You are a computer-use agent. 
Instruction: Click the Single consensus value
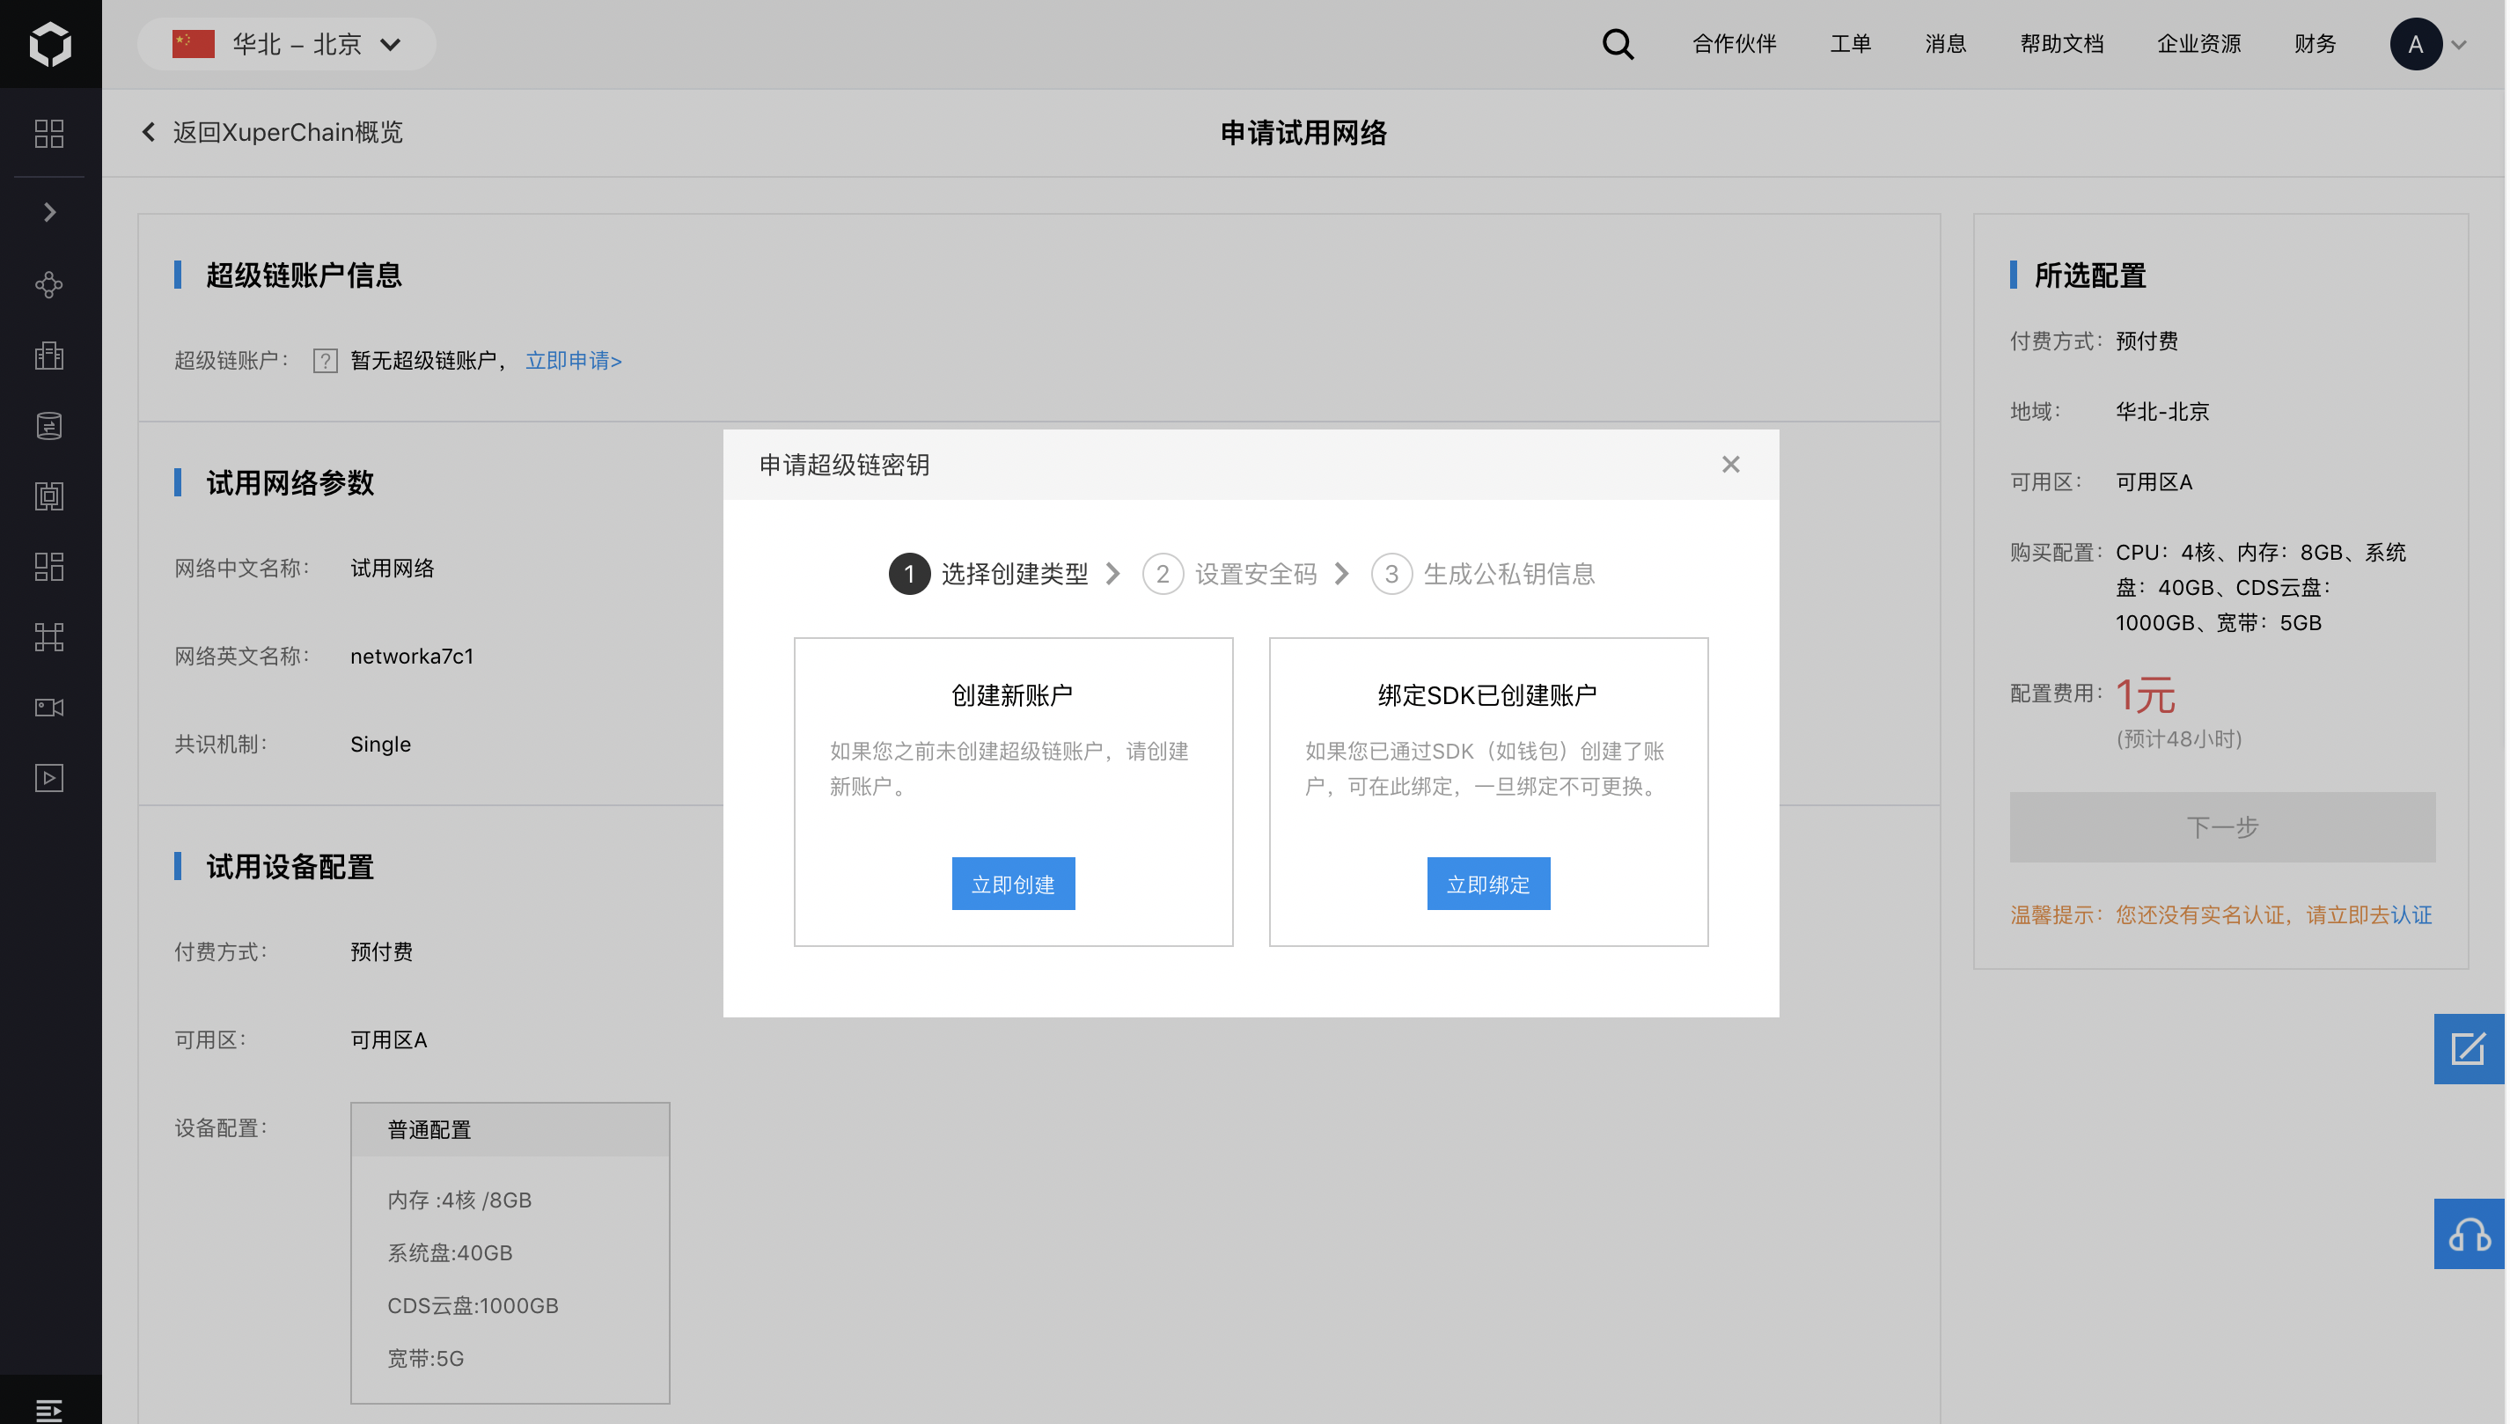(380, 745)
